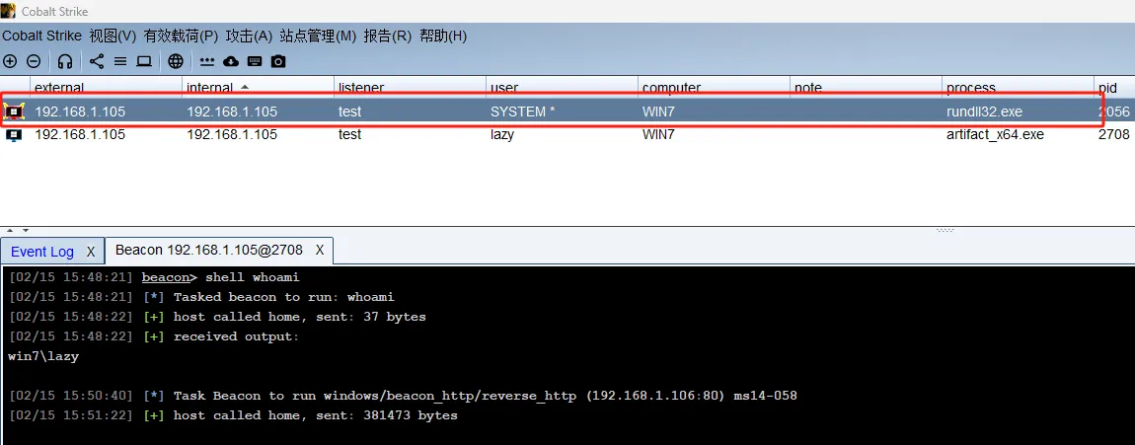This screenshot has height=445, width=1135.
Task: Click the win7\lazy output line
Action: 42,356
